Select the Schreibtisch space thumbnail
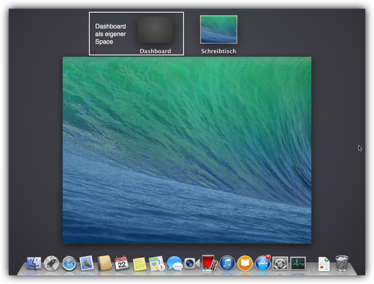Viewport: 374px width, 284px height. [x=218, y=29]
